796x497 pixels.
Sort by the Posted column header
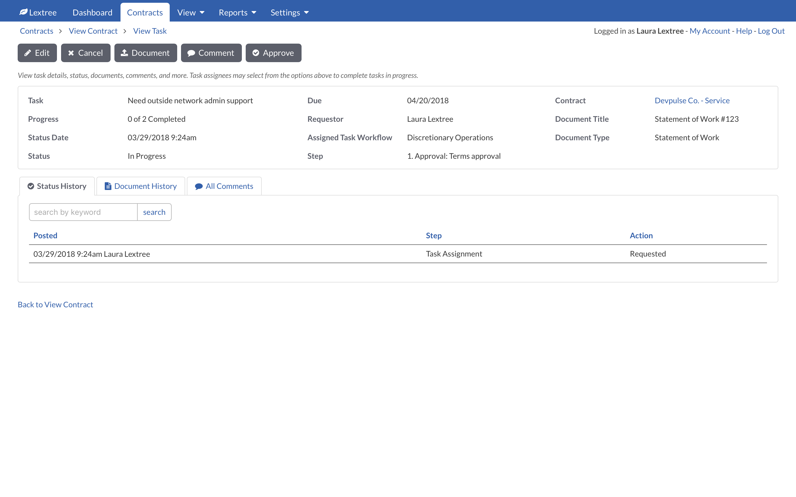(45, 235)
